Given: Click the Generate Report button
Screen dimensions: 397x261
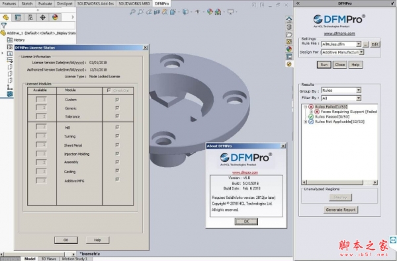Looking at the screenshot, I should [x=341, y=209].
